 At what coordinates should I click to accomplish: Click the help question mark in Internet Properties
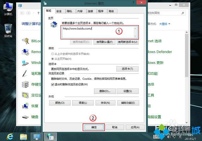(x=133, y=3)
